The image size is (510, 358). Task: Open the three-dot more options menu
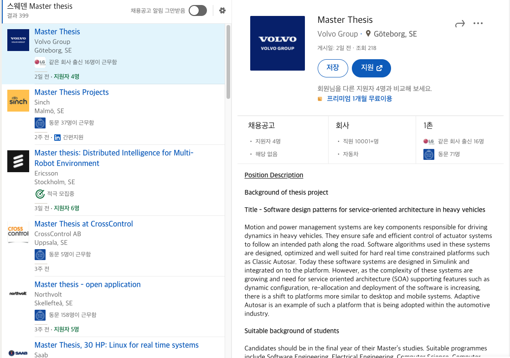[478, 23]
